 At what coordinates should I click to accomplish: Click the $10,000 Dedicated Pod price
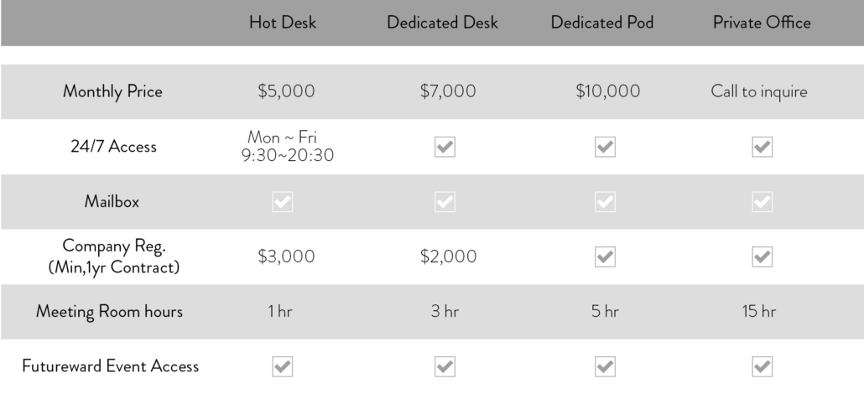[608, 91]
